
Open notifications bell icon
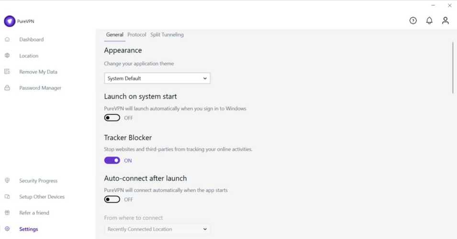point(429,21)
